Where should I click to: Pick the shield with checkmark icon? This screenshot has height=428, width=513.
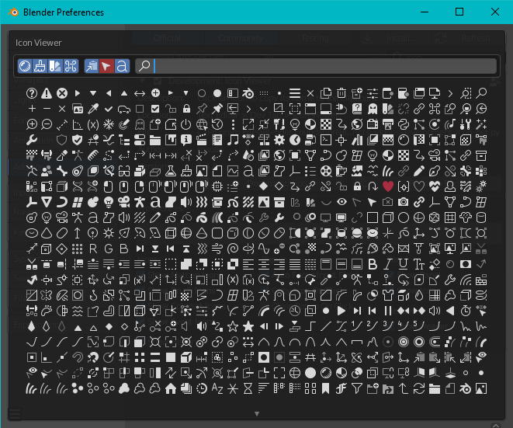pyautogui.click(x=77, y=140)
